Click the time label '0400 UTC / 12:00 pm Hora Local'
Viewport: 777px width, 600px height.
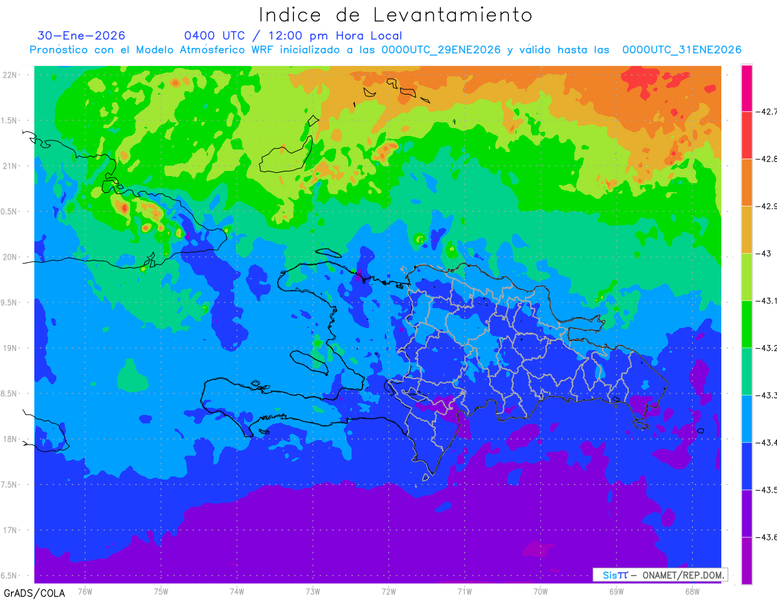[293, 36]
